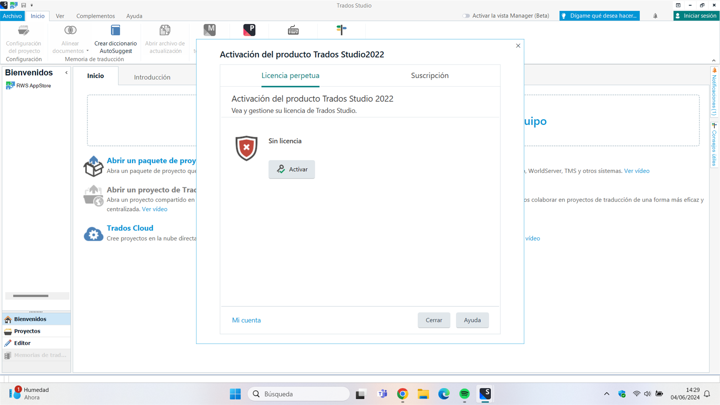Image resolution: width=720 pixels, height=405 pixels.
Task: Toggle Activar la vista Manager (Beta) switch
Action: tap(466, 16)
